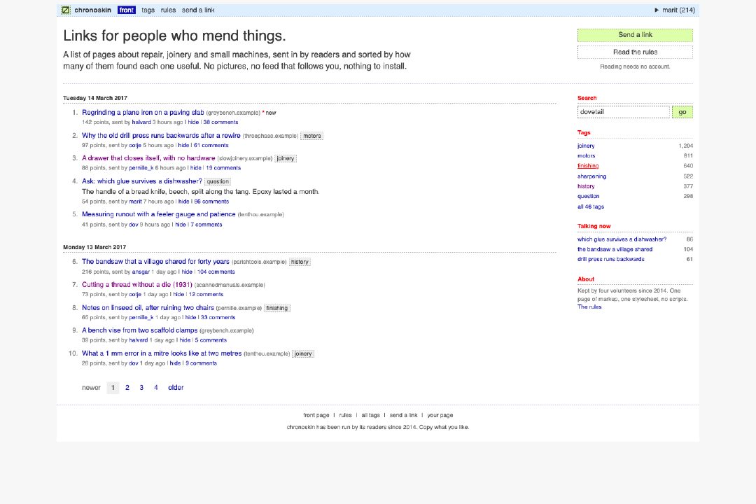The height and width of the screenshot is (504, 756).
Task: Focus the search field containing dovetail
Action: (624, 112)
